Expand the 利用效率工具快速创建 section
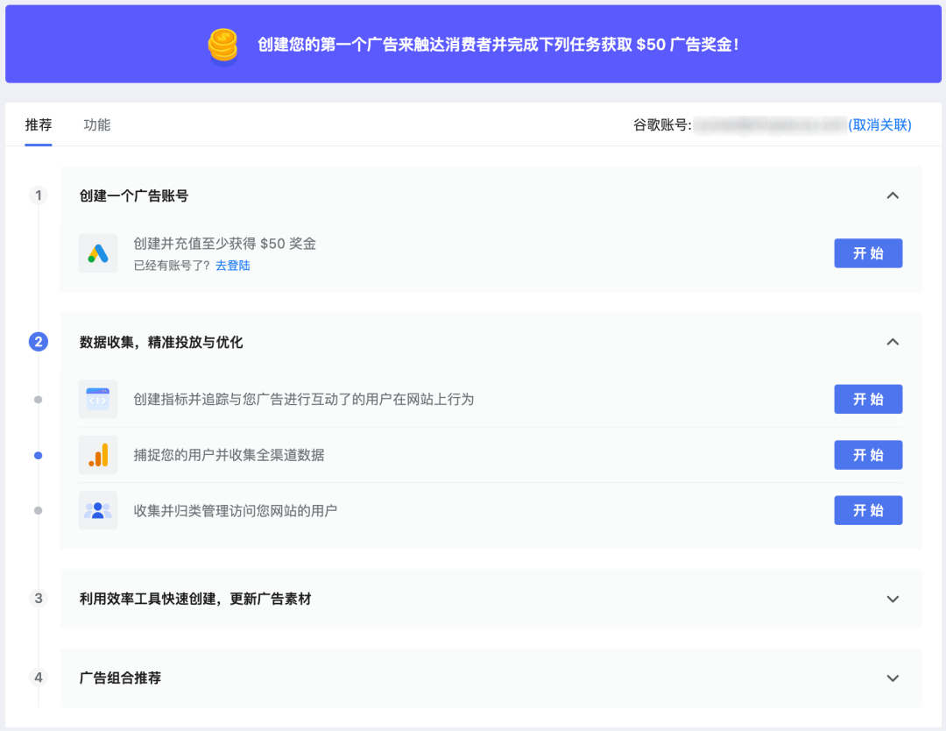The width and height of the screenshot is (946, 731). point(893,599)
